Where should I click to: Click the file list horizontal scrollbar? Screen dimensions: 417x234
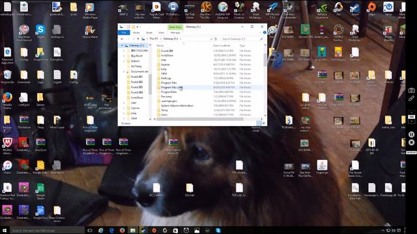pyautogui.click(x=199, y=119)
